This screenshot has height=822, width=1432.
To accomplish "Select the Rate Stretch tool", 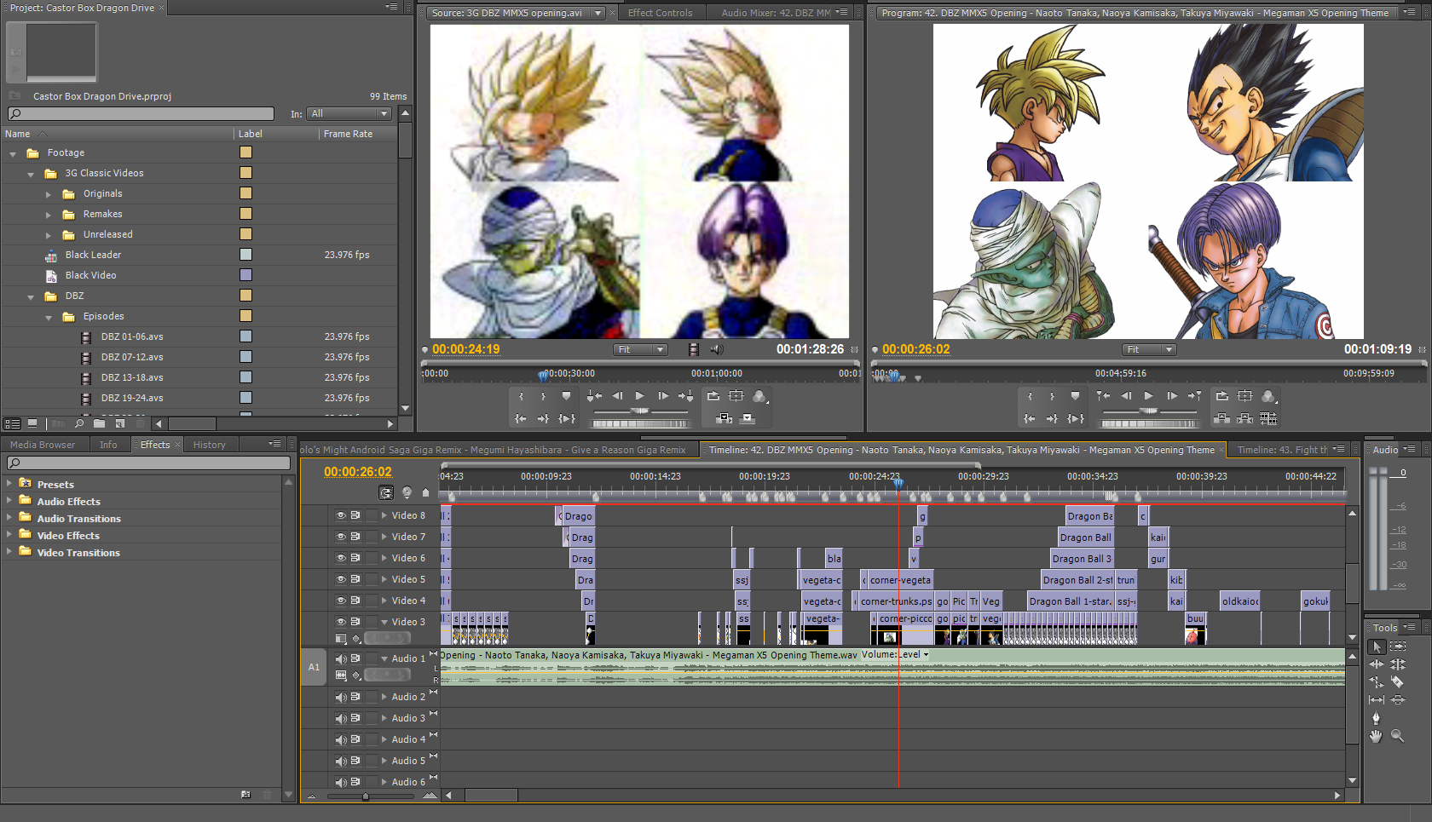I will coord(1377,682).
